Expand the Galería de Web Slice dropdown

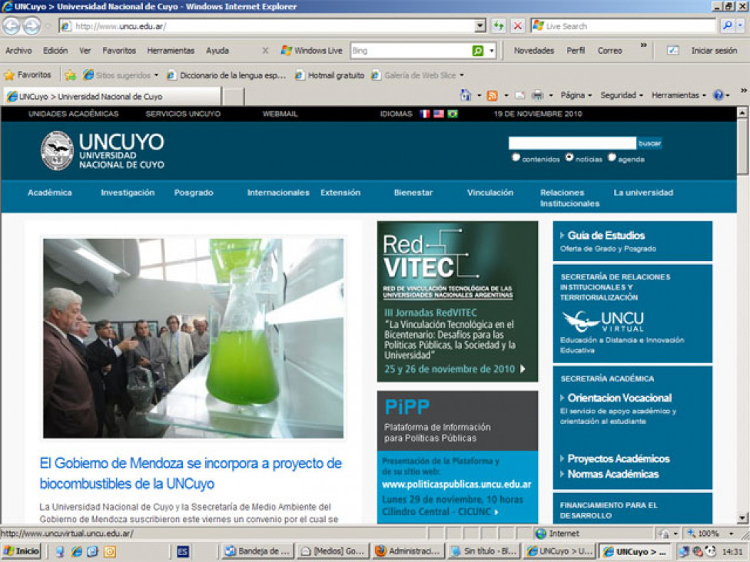(462, 75)
